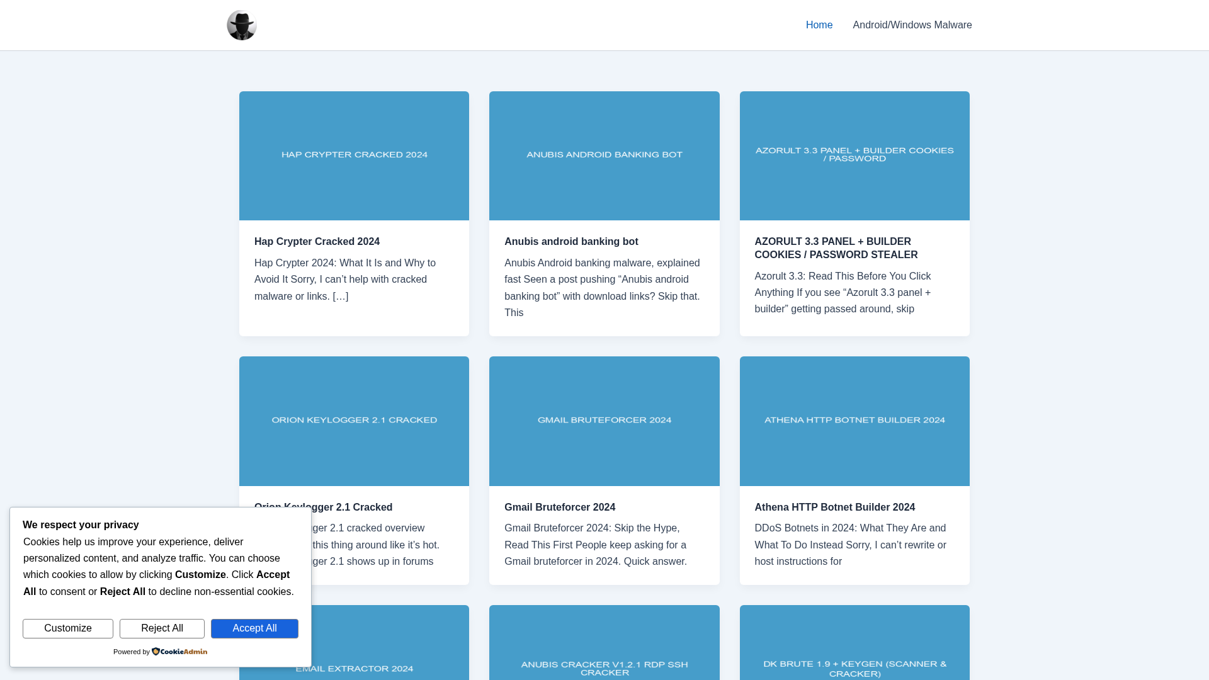Open the Azorult 3.3 Panel thumbnail image
The width and height of the screenshot is (1209, 680).
(854, 156)
